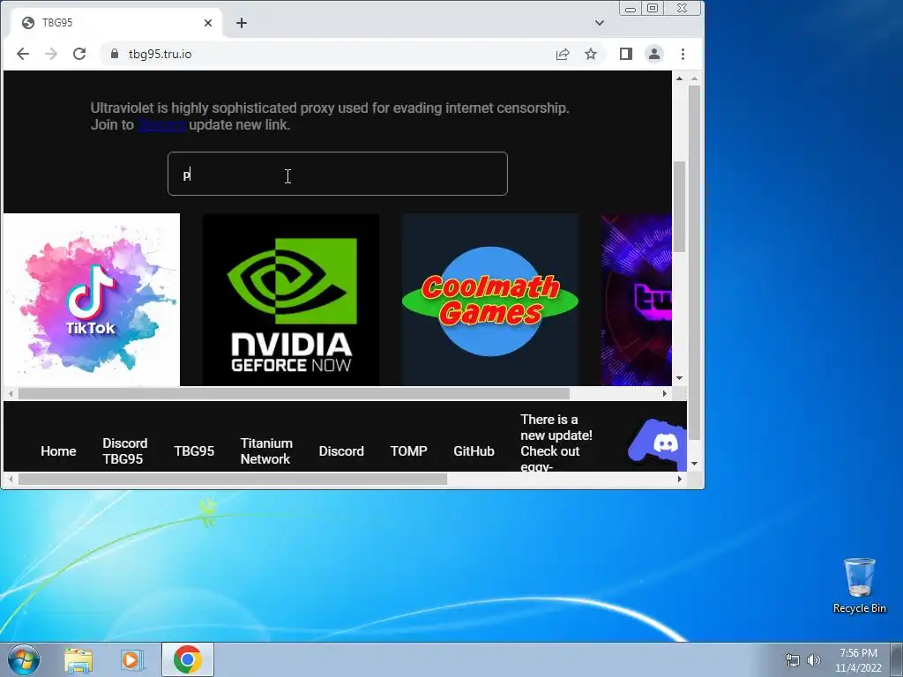Open the NVIDIA GeForce Now tile
This screenshot has width=903, height=677.
coord(291,300)
